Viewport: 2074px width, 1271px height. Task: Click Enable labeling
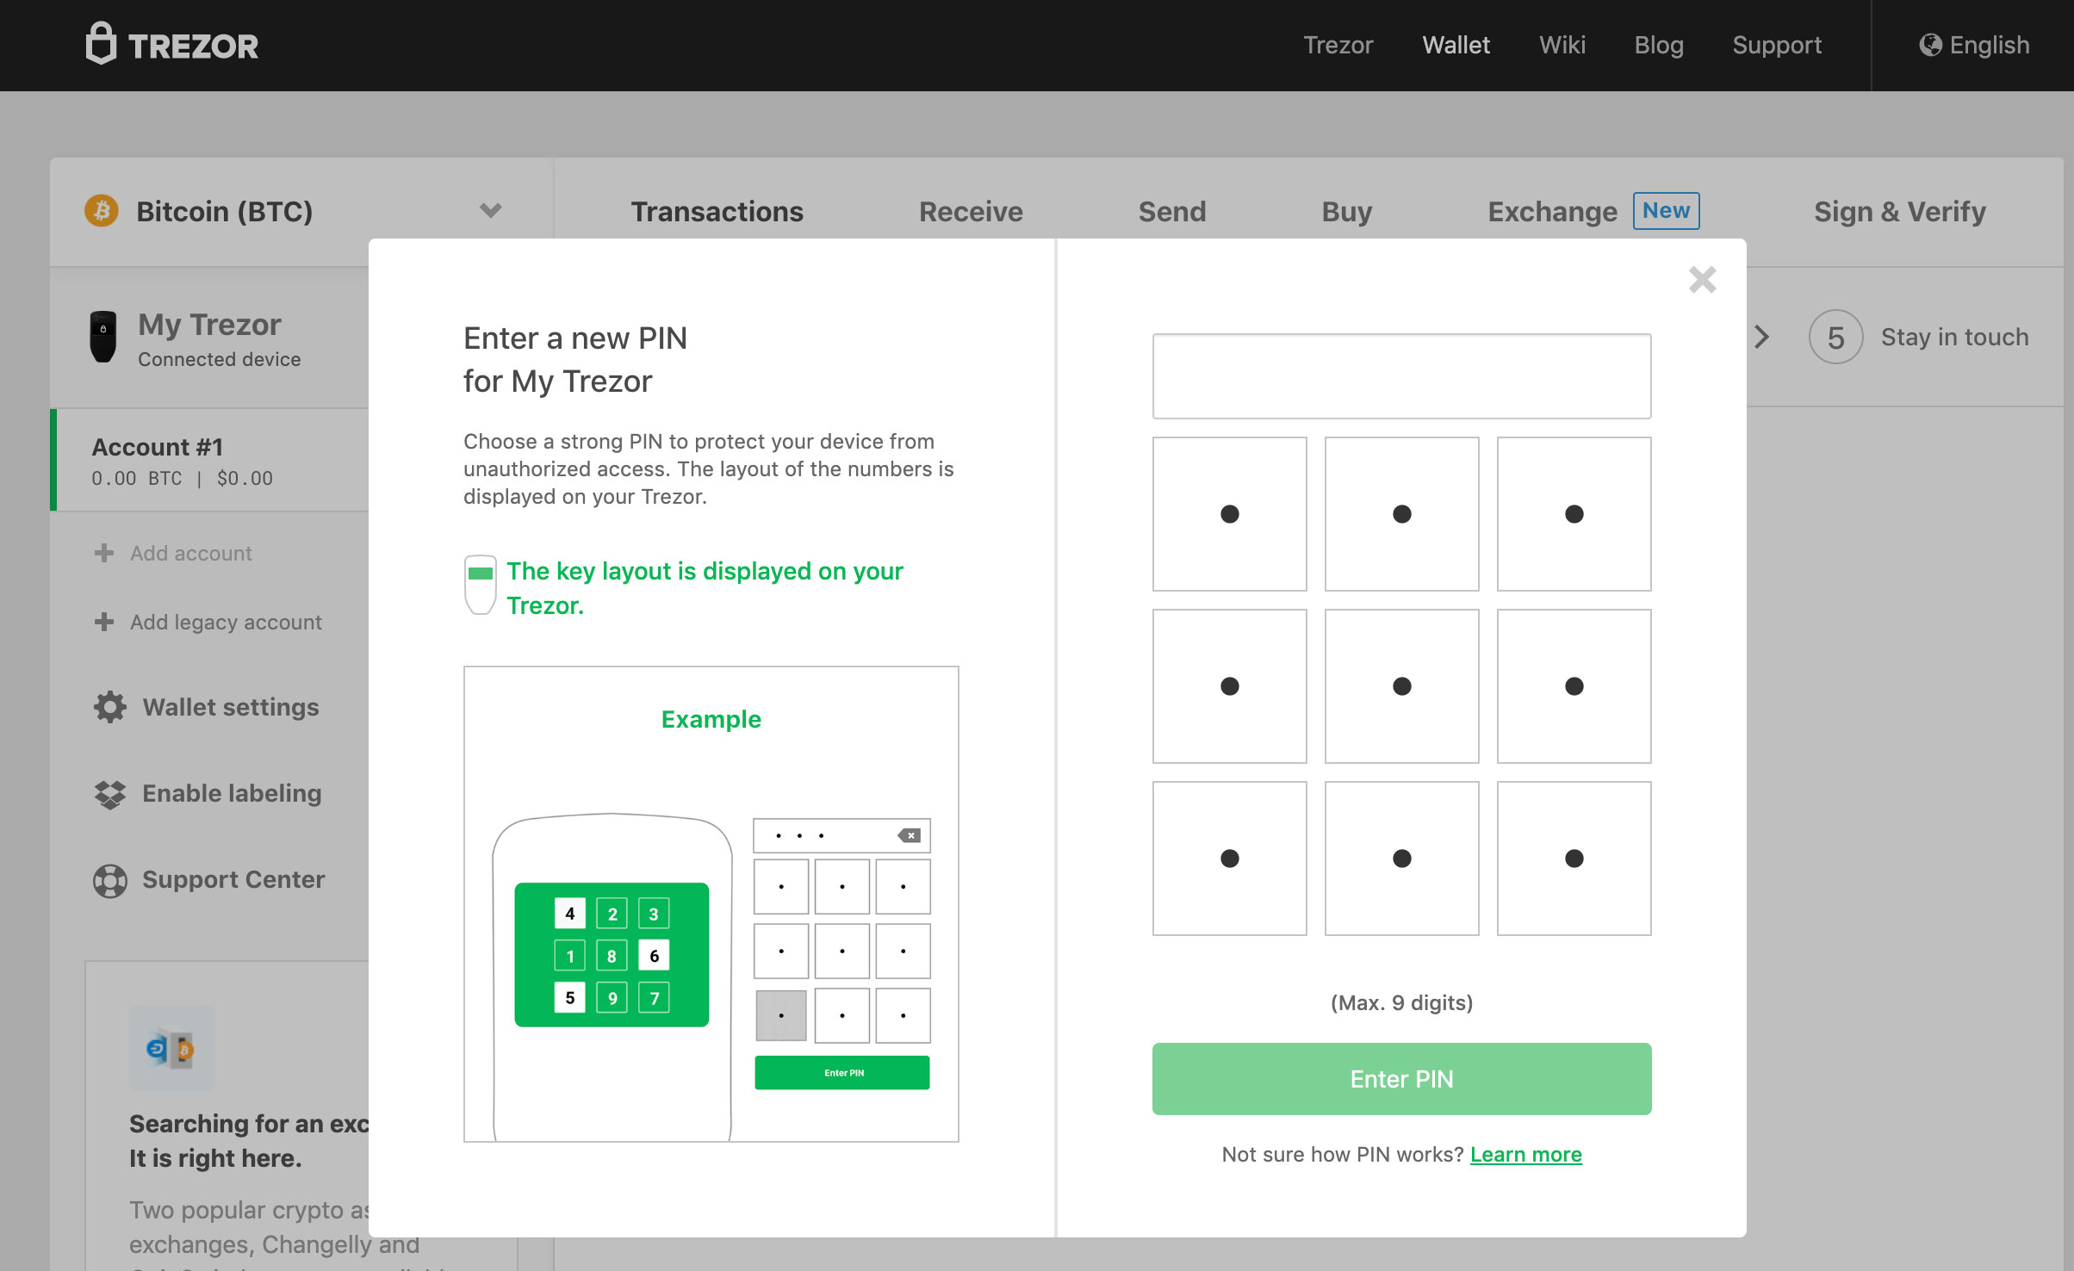pos(232,793)
